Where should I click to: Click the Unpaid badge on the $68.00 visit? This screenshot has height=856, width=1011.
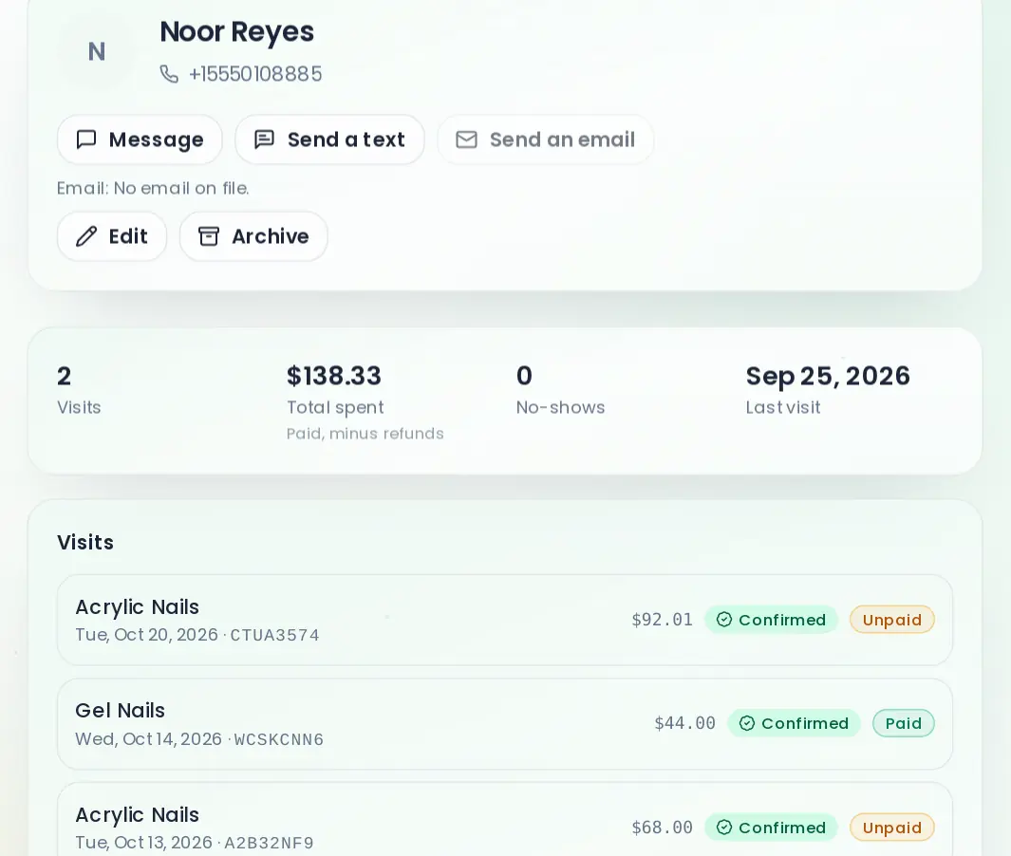(x=892, y=828)
